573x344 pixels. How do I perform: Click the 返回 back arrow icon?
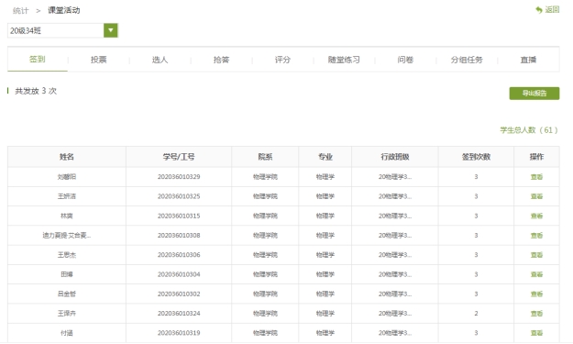pyautogui.click(x=539, y=10)
